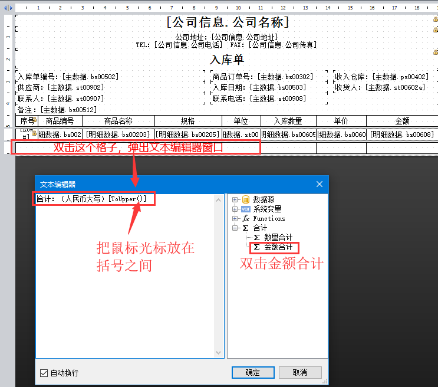
Task: Toggle the 自动换行 checkbox
Action: pos(44,373)
